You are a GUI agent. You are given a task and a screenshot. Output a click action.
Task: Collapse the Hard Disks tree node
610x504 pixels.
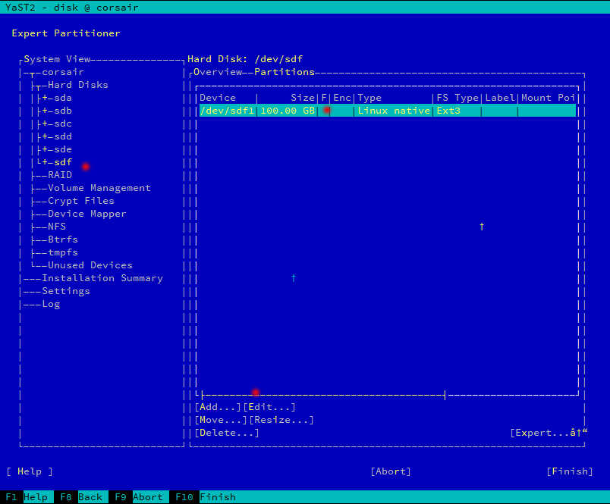[39, 86]
